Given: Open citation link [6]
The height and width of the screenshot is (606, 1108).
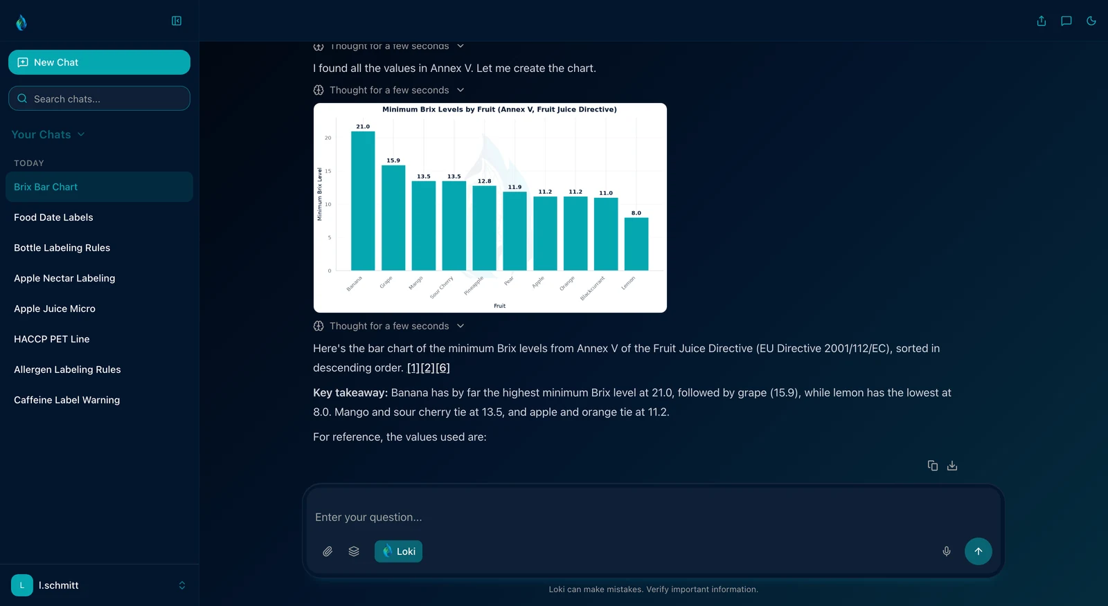Looking at the screenshot, I should point(443,368).
